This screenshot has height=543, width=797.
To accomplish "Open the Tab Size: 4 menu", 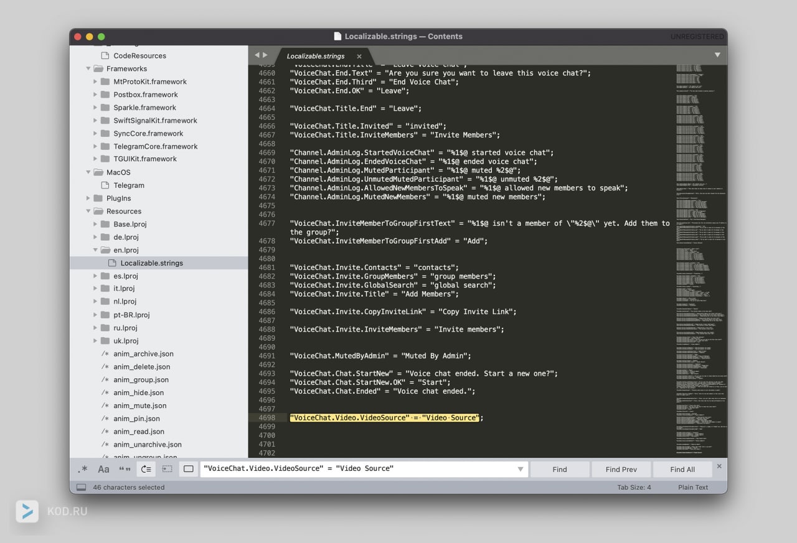I will click(x=634, y=487).
